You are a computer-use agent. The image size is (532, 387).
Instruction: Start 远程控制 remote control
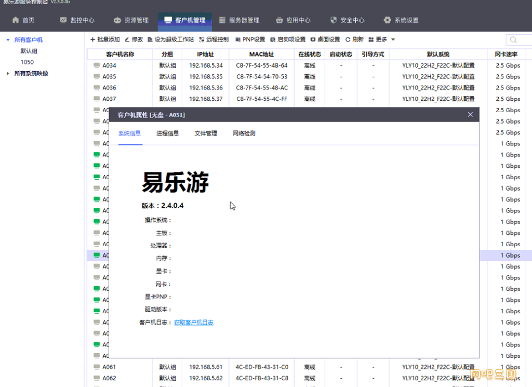coord(214,39)
